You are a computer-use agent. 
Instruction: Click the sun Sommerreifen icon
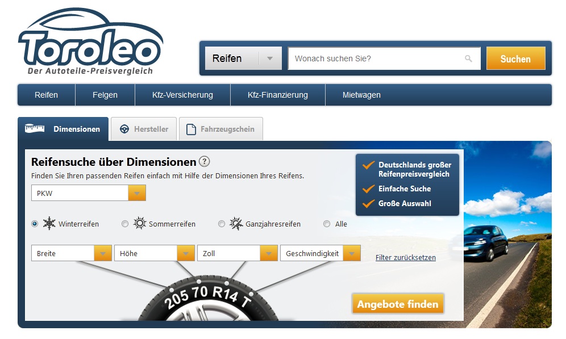(x=140, y=223)
